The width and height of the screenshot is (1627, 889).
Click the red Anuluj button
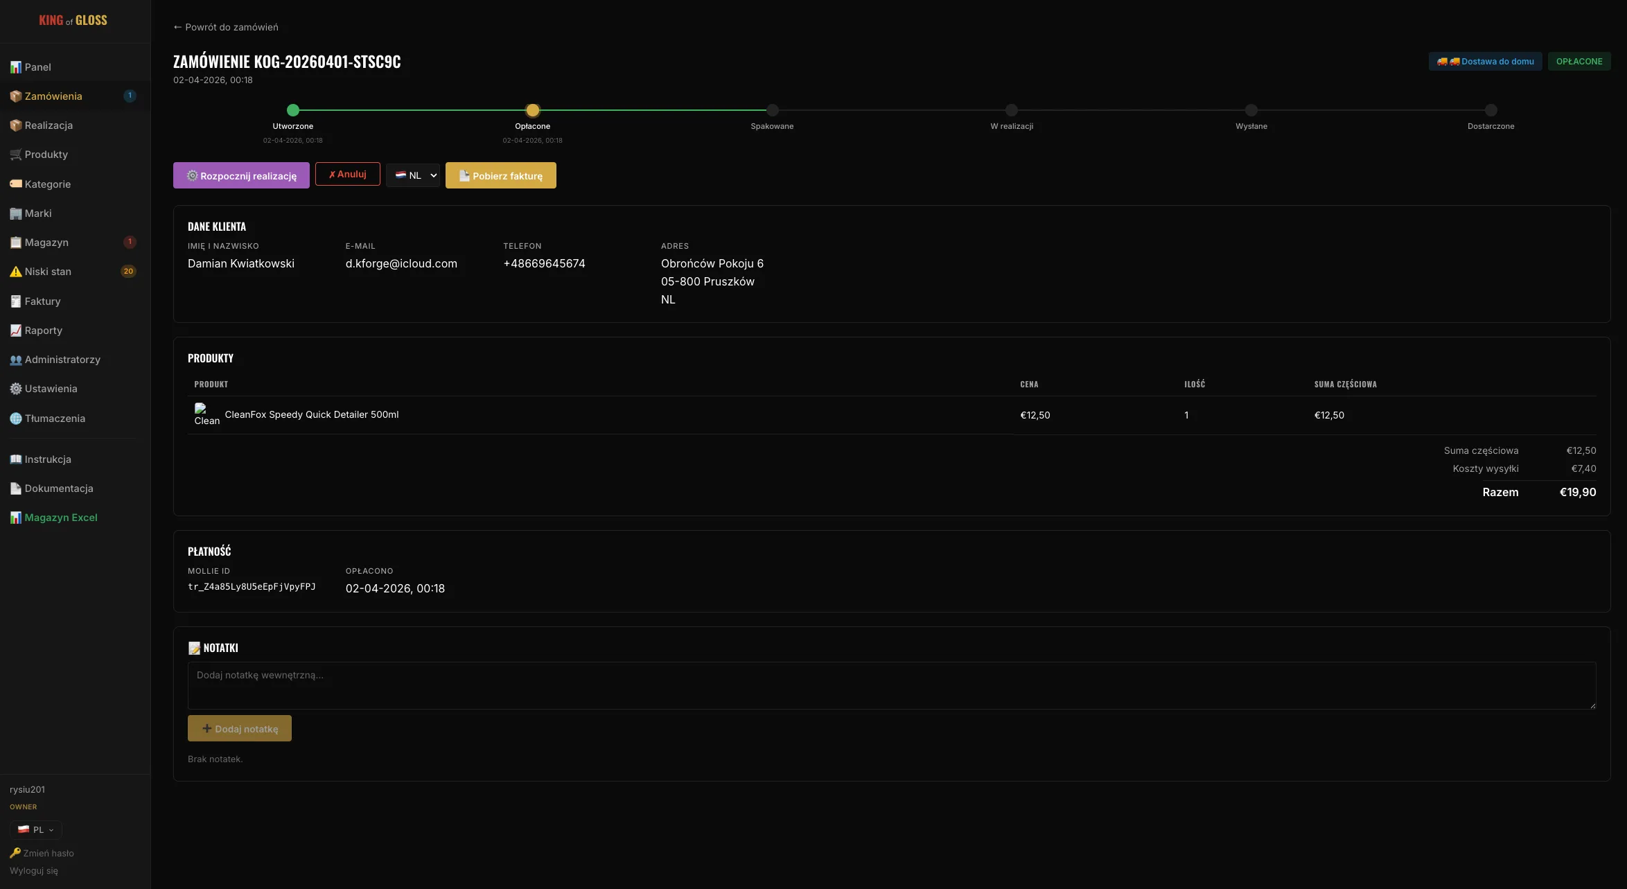(x=347, y=174)
